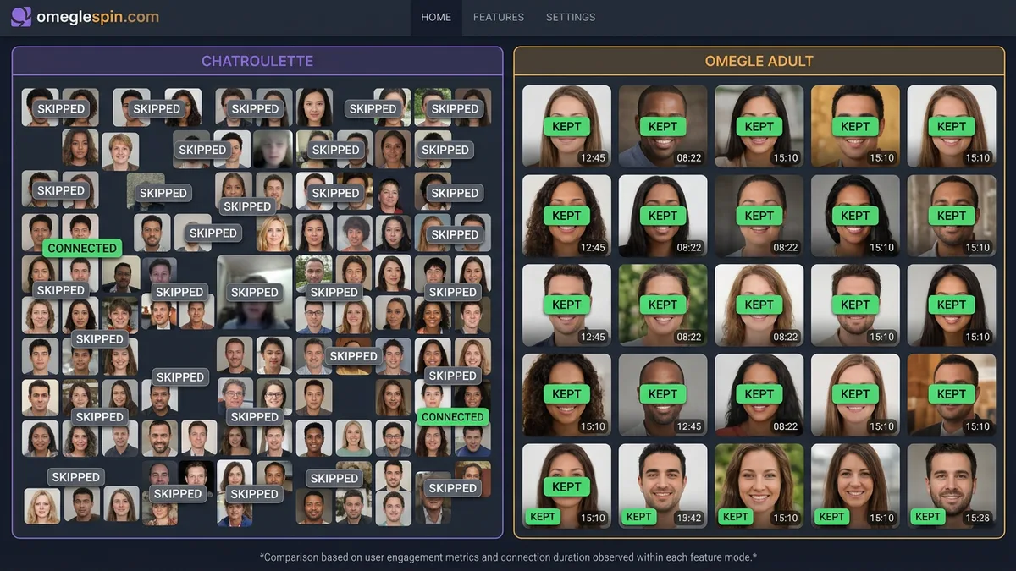
Task: Open the HOME tab
Action: tap(436, 17)
